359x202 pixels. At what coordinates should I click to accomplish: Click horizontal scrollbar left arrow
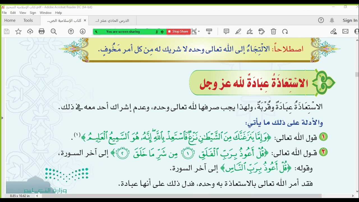tap(37, 196)
